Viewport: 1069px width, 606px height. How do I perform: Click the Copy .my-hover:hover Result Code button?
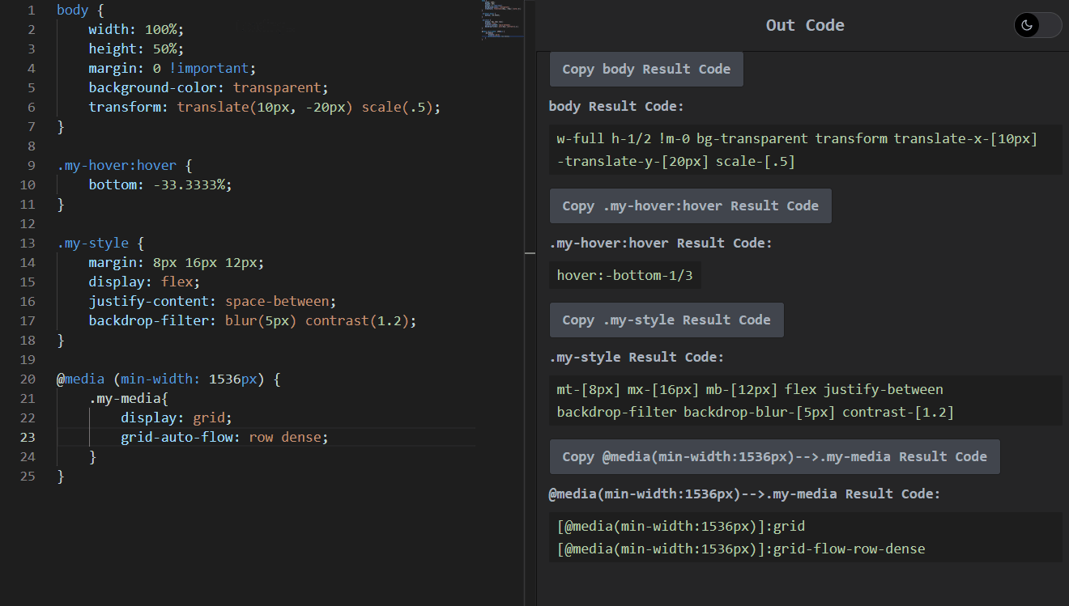point(690,206)
